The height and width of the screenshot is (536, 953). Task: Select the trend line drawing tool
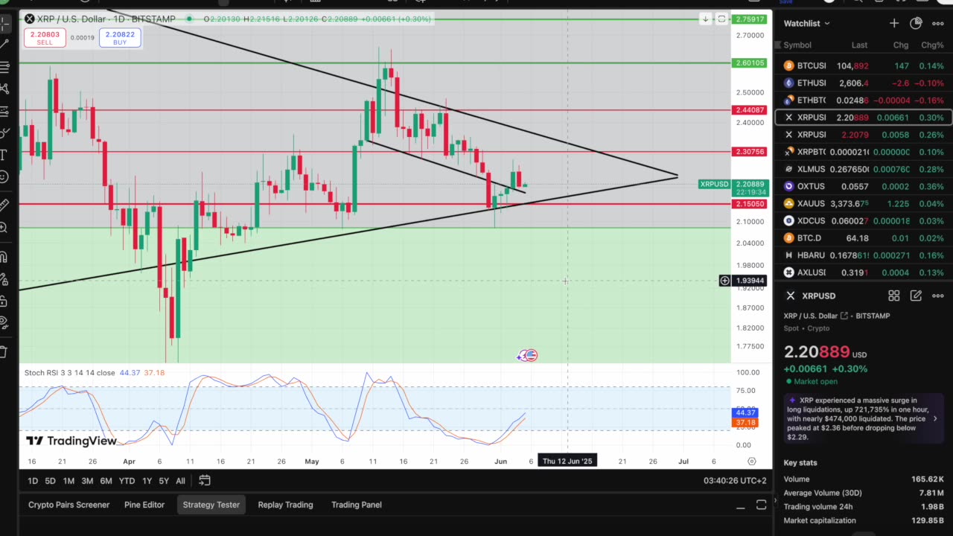click(x=4, y=45)
